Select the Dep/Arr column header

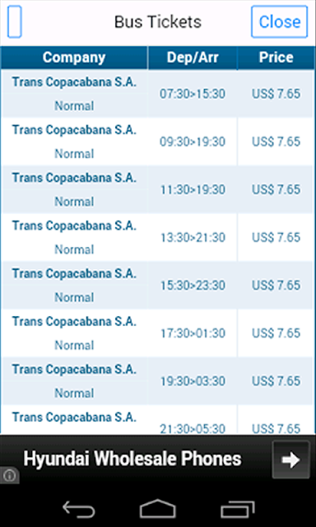click(x=193, y=58)
